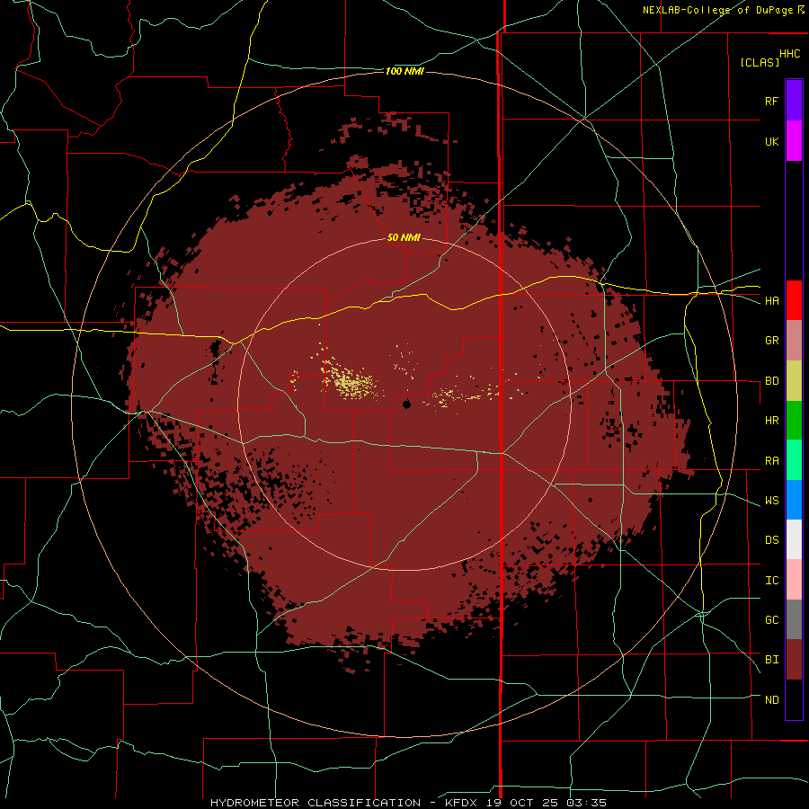The image size is (809, 809).
Task: Click the DS white legend swatch
Action: (794, 539)
